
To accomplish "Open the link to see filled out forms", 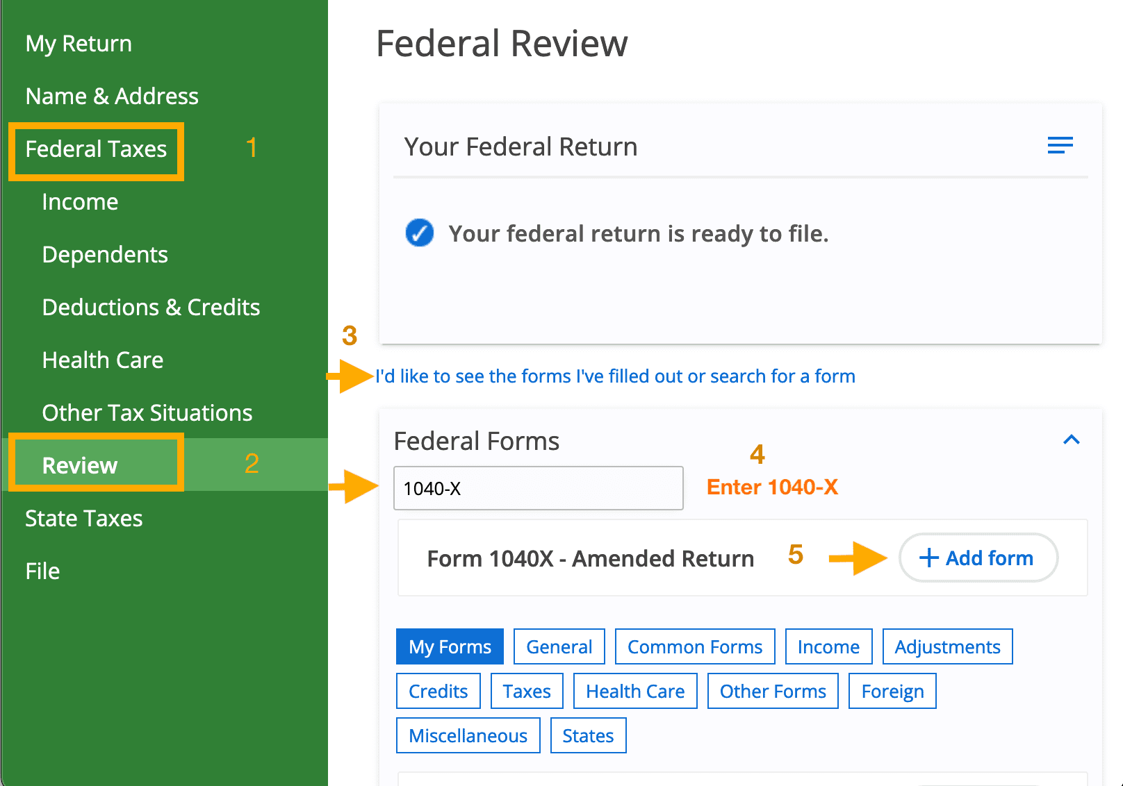I will click(615, 376).
